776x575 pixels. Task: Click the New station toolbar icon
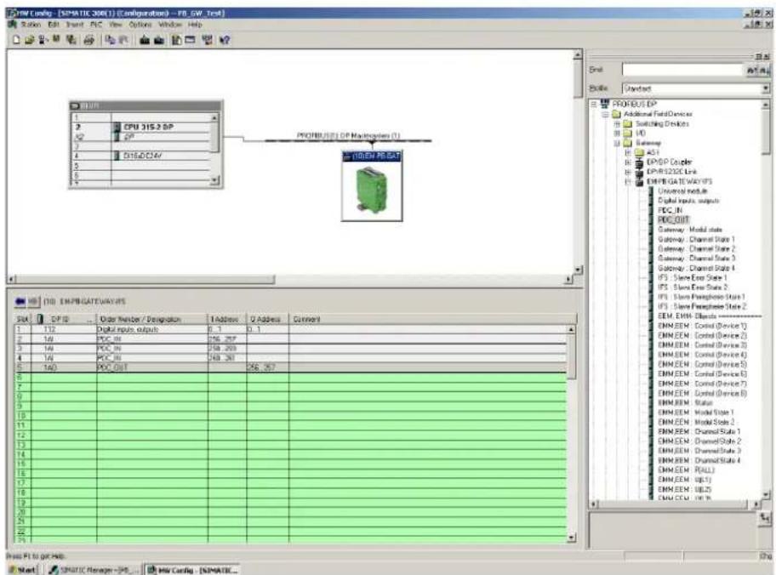pyautogui.click(x=17, y=40)
